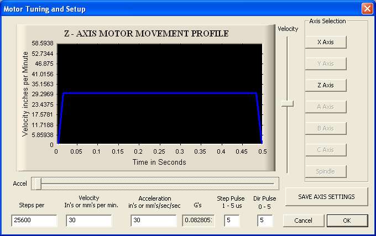Confirm the dialog with OK
Image resolution: width=376 pixels, height=236 pixels.
pyautogui.click(x=347, y=221)
